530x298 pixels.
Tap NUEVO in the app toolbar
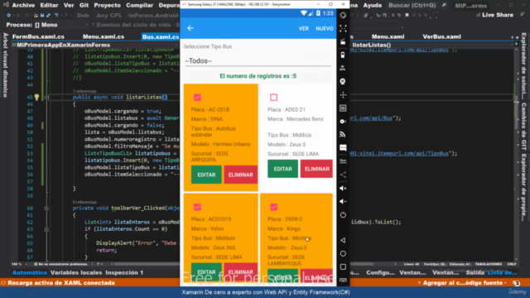click(x=324, y=28)
